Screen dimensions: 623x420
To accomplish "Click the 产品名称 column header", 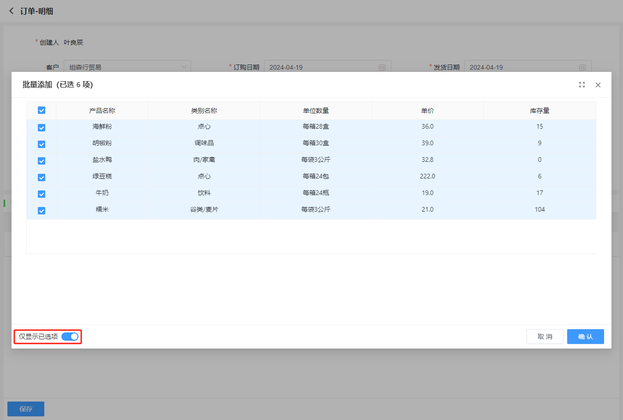I will [x=102, y=111].
